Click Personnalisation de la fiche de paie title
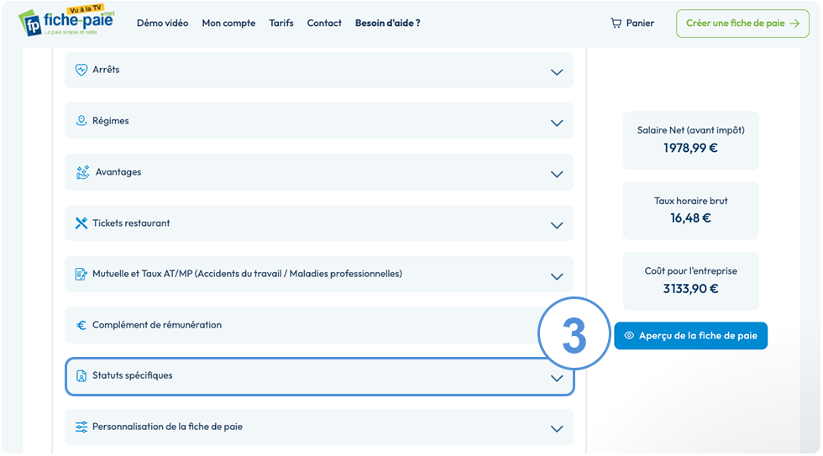The width and height of the screenshot is (823, 456). (167, 427)
